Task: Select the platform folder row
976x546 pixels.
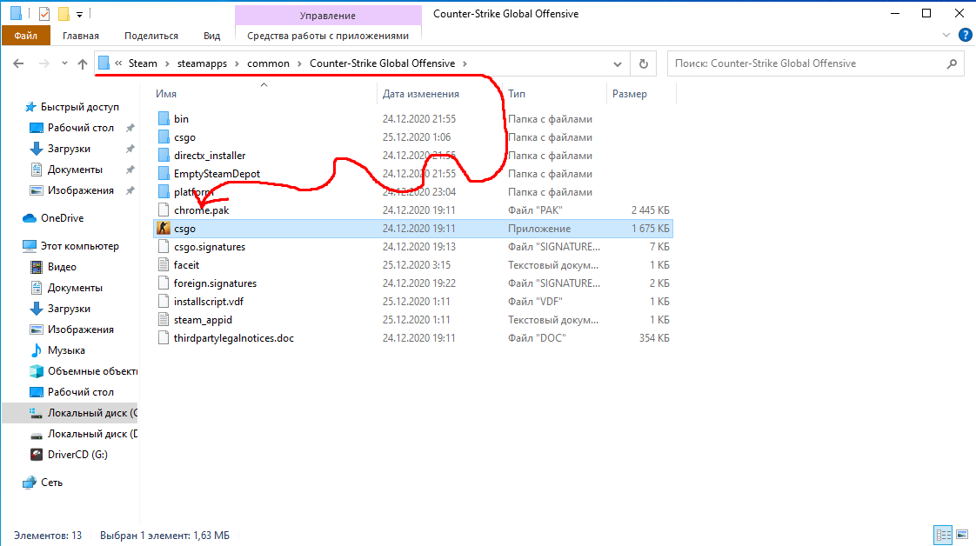Action: click(412, 192)
